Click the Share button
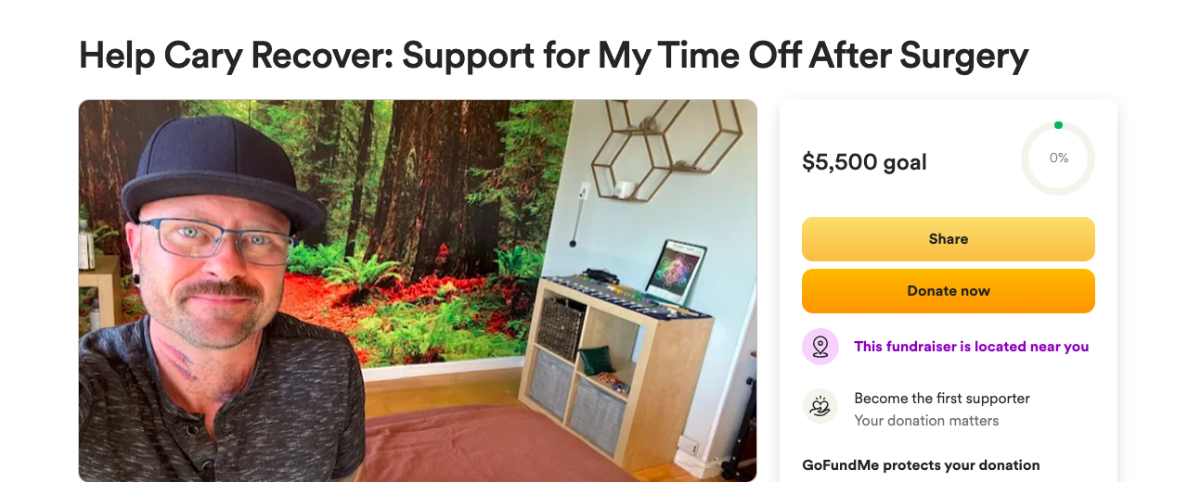This screenshot has height=482, width=1188. point(948,239)
